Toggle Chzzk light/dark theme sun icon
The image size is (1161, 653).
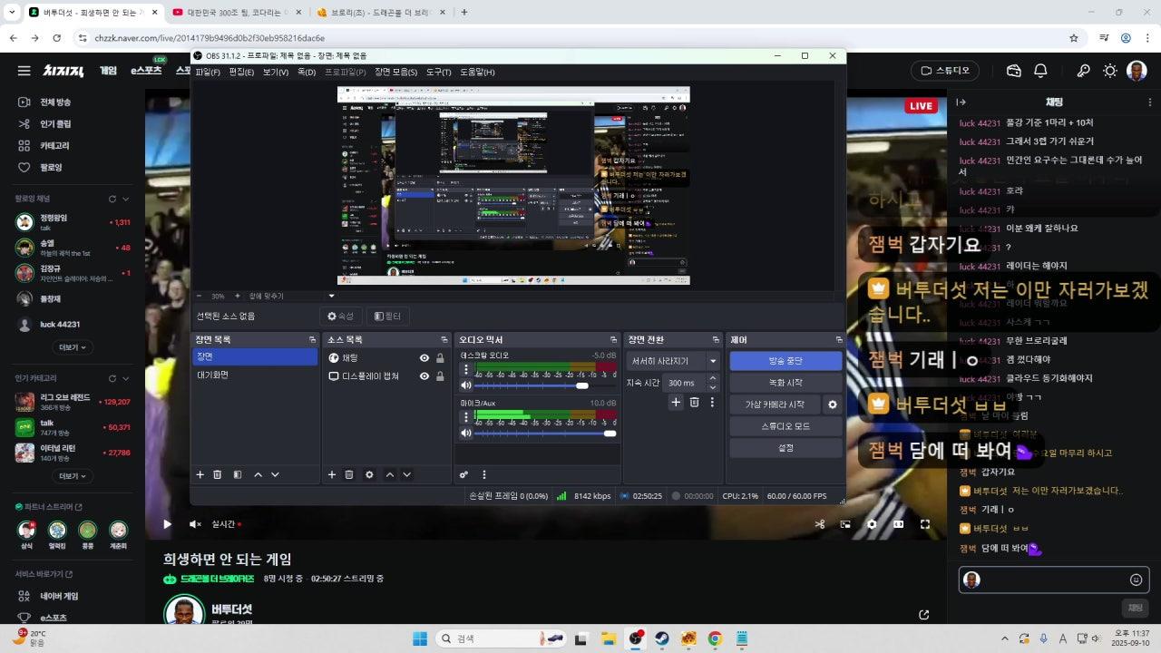tap(1110, 71)
